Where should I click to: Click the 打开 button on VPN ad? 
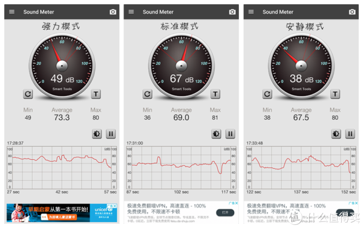(x=225, y=212)
